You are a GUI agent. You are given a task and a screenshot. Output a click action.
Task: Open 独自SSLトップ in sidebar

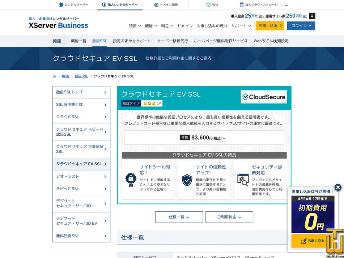[81, 92]
